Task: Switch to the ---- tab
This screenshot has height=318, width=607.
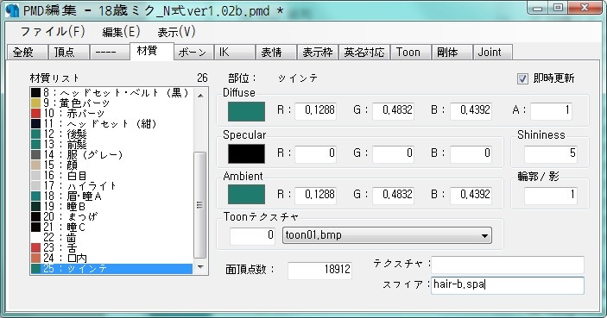Action: (x=110, y=53)
